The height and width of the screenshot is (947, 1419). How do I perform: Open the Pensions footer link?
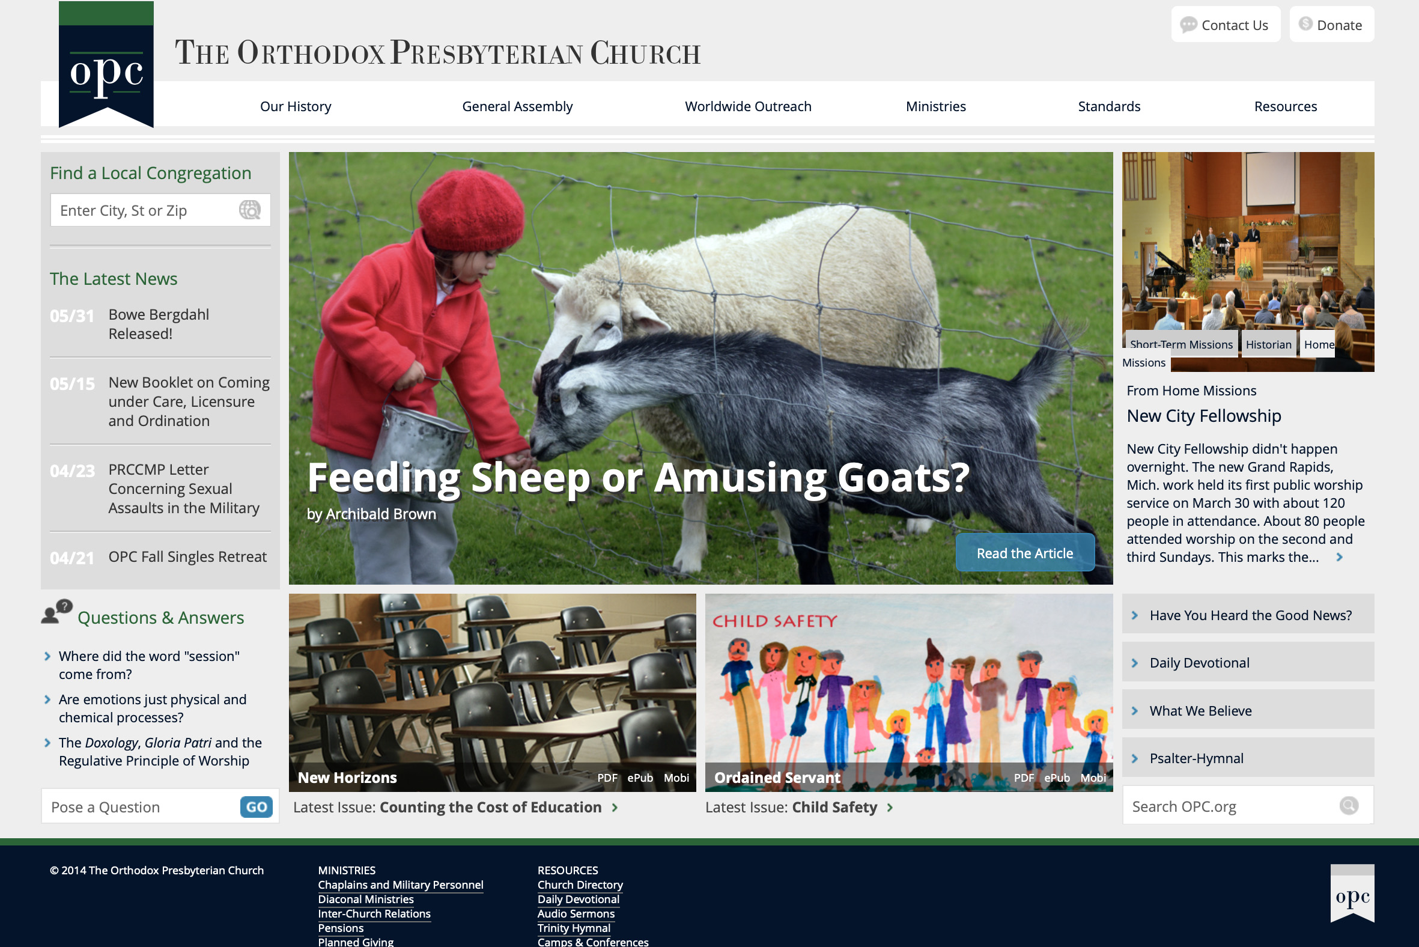(x=341, y=928)
